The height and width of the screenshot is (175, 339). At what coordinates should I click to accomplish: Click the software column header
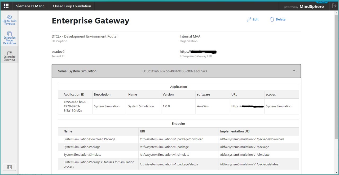(x=203, y=95)
